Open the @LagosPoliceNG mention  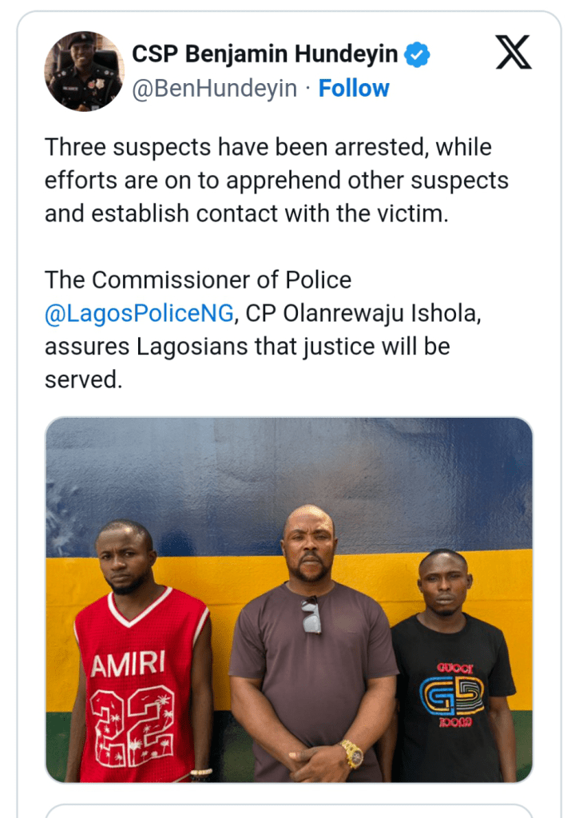coord(139,313)
